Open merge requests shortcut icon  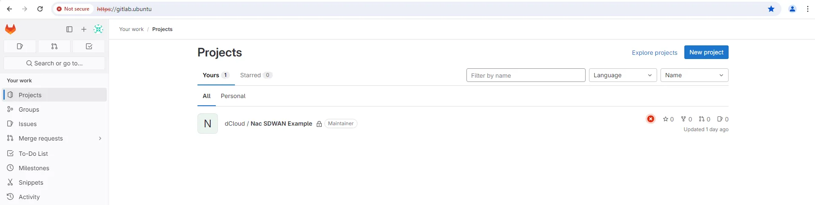(54, 46)
